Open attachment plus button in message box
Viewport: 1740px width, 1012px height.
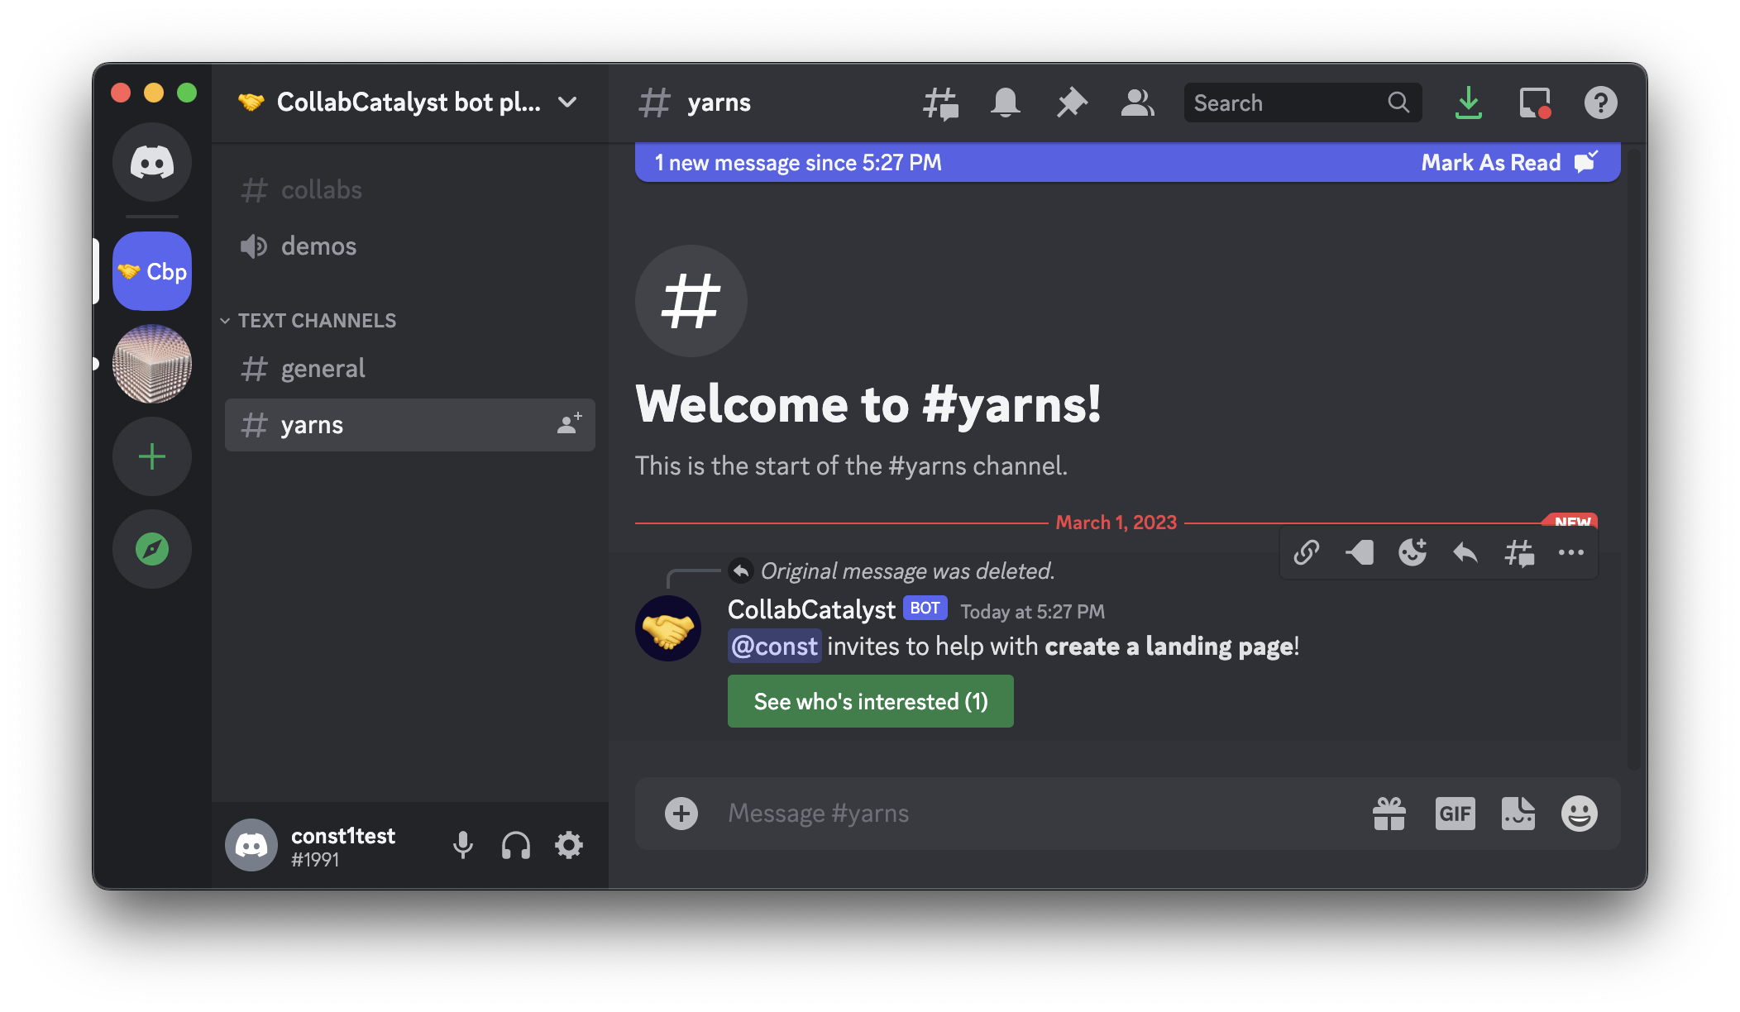[681, 814]
